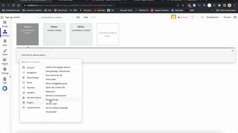
Task: Expand the sidebar with small arrow handle
Action: tap(10, 76)
